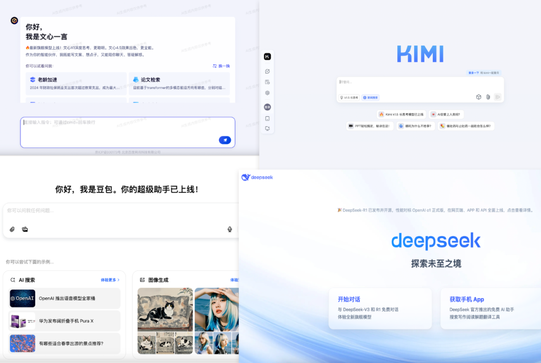Screen dimensions: 541x363
Task: Attach file via Kimi paperclip icon
Action: point(488,97)
